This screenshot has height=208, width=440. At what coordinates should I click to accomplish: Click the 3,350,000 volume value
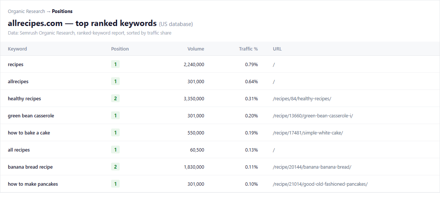tap(194, 99)
